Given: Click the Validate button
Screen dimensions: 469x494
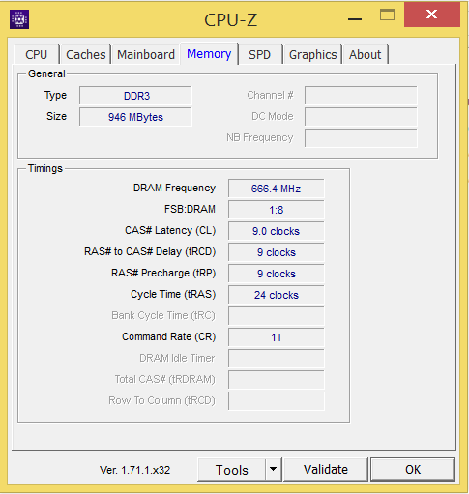Looking at the screenshot, I should point(326,470).
